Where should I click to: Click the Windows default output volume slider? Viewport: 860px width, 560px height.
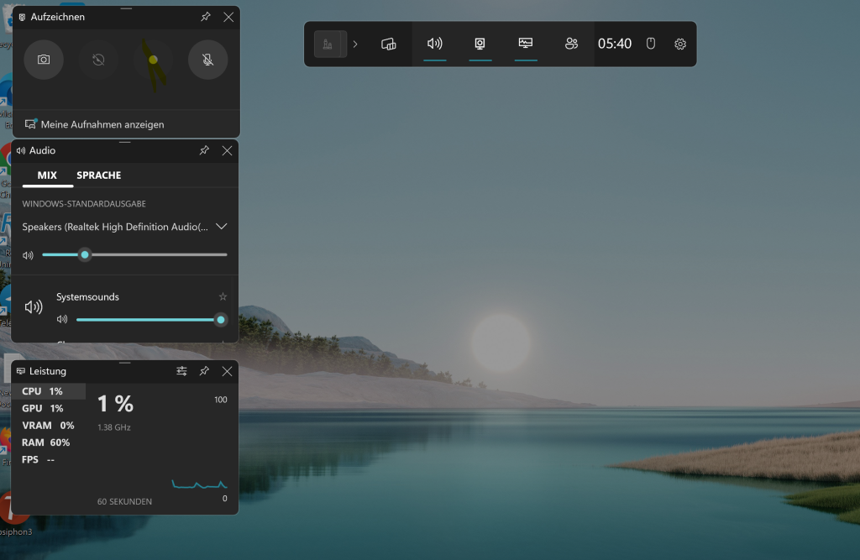tap(134, 254)
